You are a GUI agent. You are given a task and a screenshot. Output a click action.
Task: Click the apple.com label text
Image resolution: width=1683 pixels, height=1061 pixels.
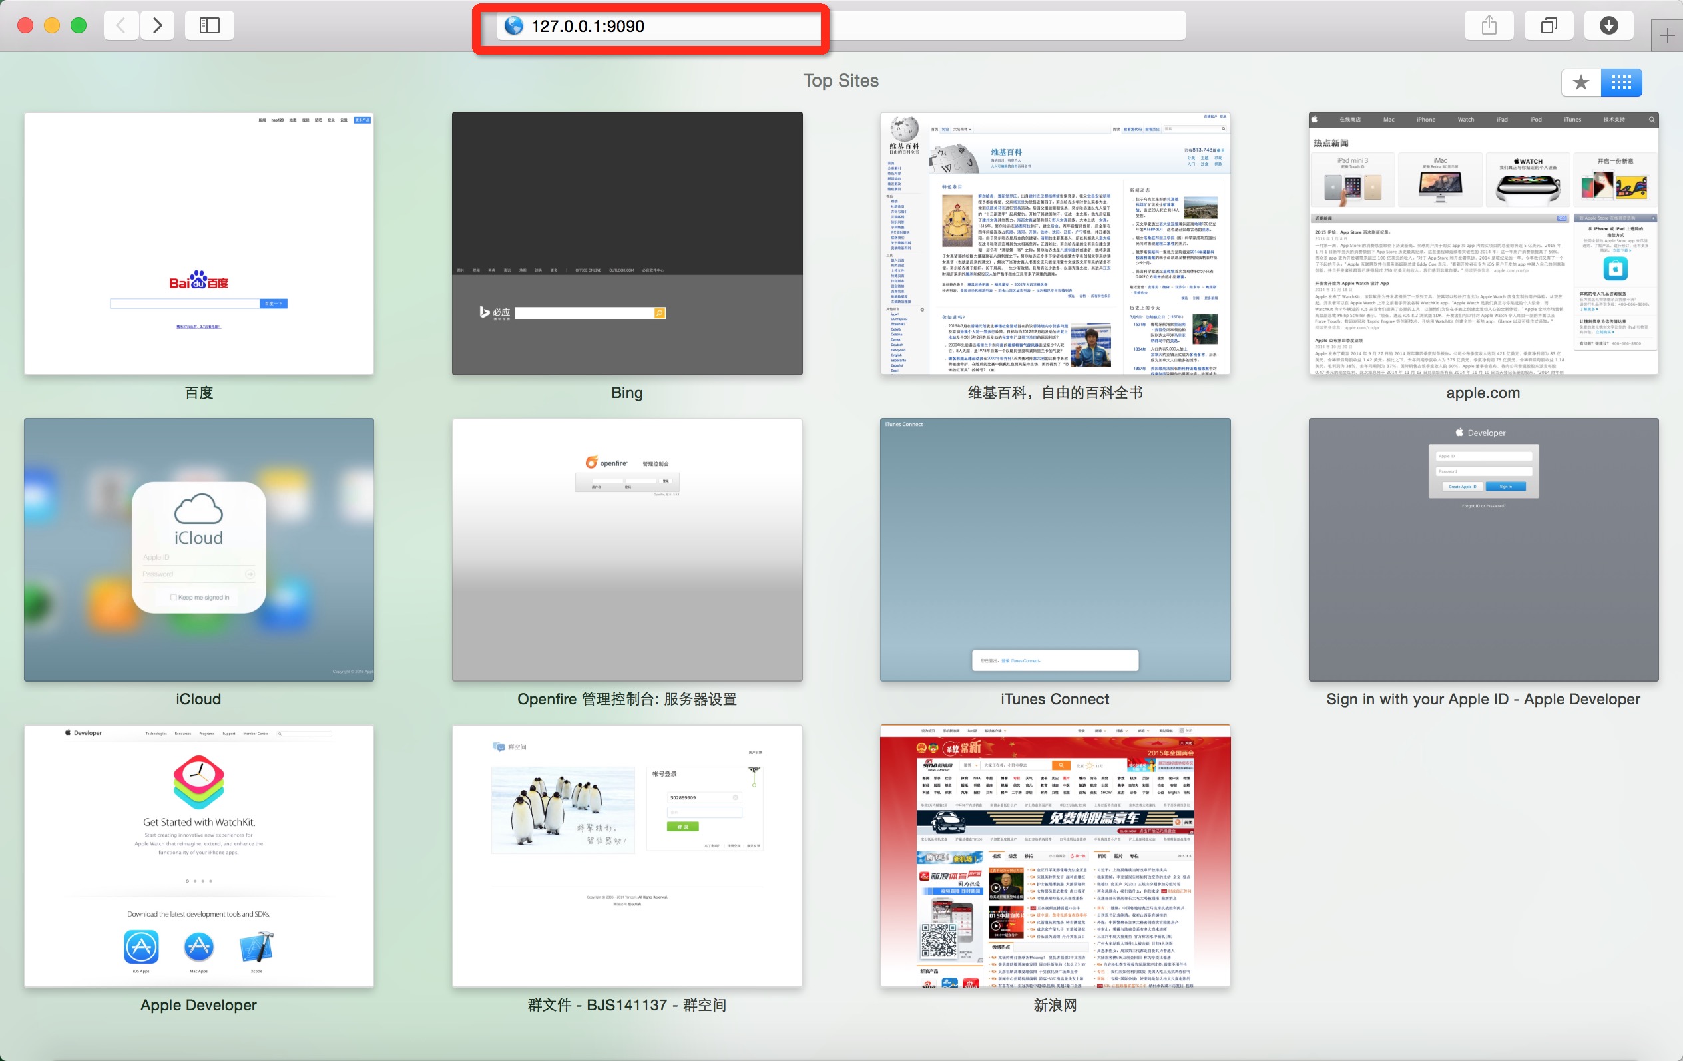(1483, 393)
